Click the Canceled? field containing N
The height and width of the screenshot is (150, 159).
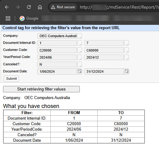coord(57,64)
